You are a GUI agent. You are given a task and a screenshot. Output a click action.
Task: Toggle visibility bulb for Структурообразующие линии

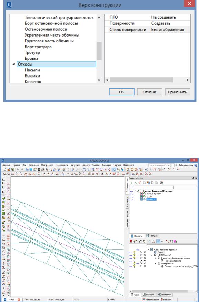tap(134, 258)
